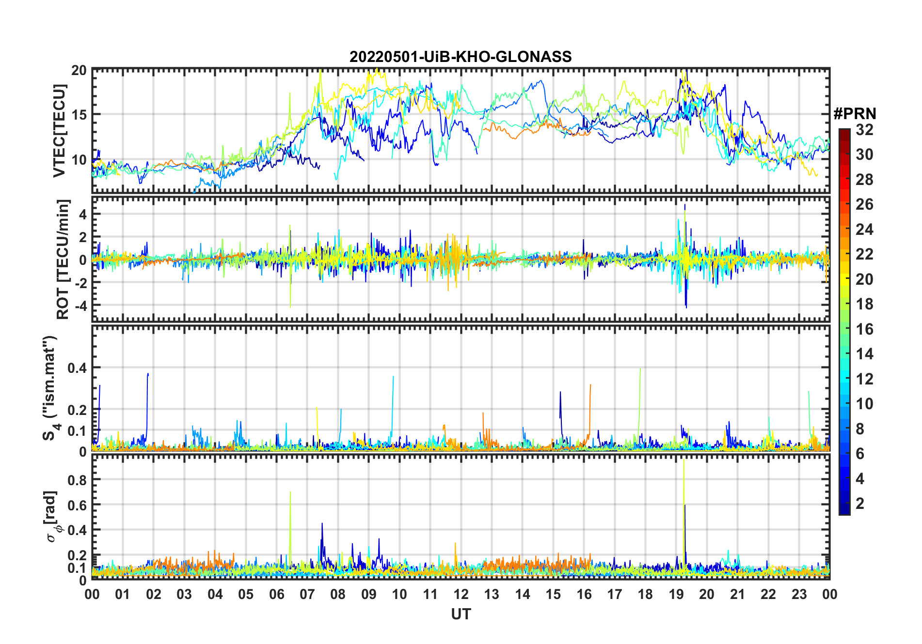This screenshot has height=644, width=922.
Task: Select the VTEC[TECU] y-axis label
Action: pos(59,131)
